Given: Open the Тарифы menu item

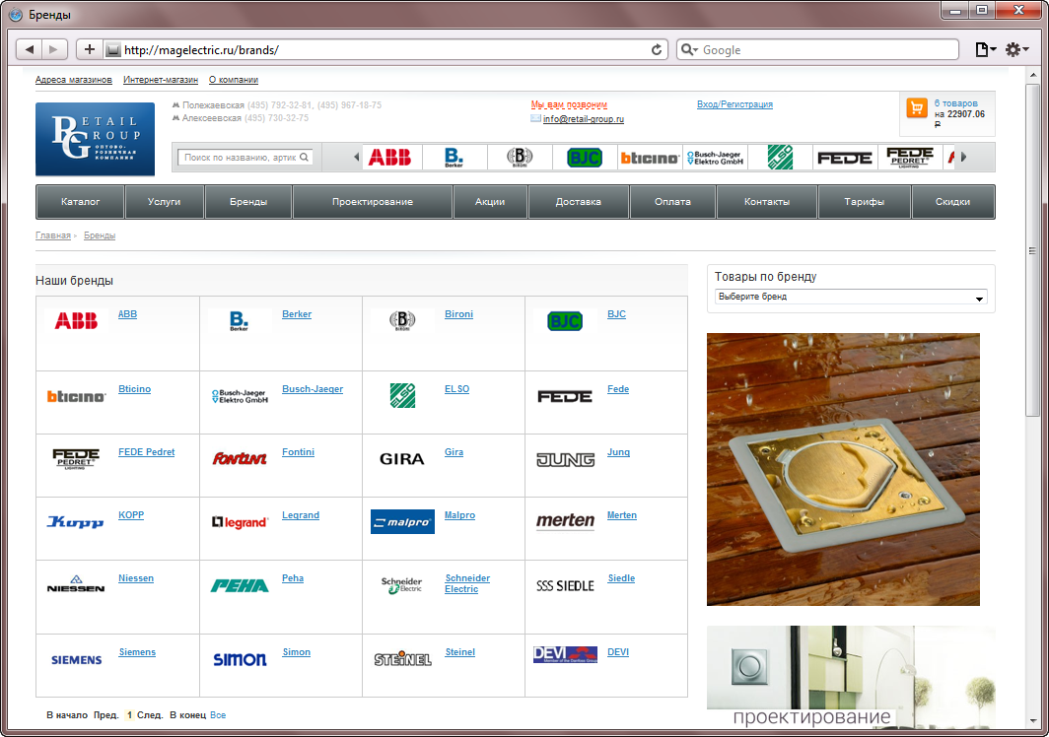Looking at the screenshot, I should (x=865, y=201).
